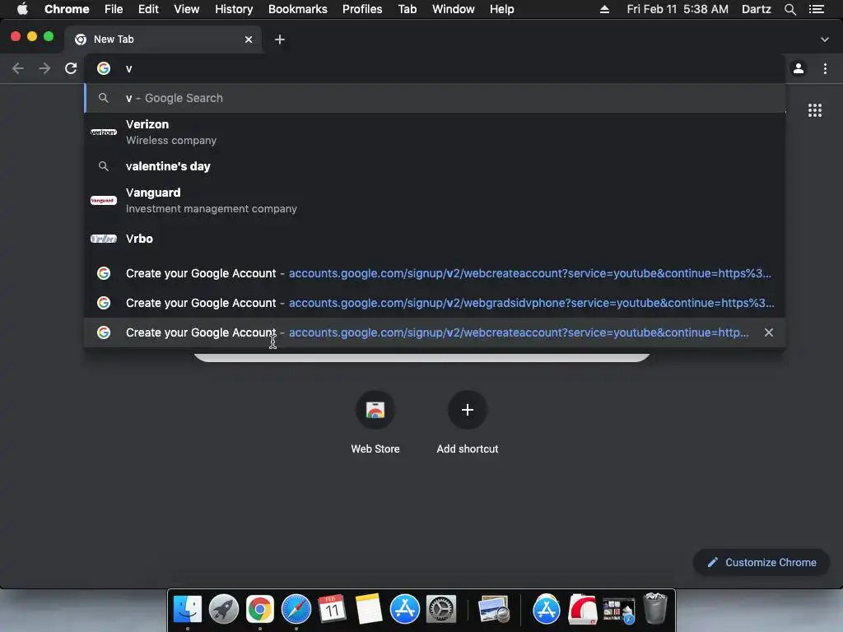
Task: Open a new tab with plus button
Action: click(x=280, y=39)
